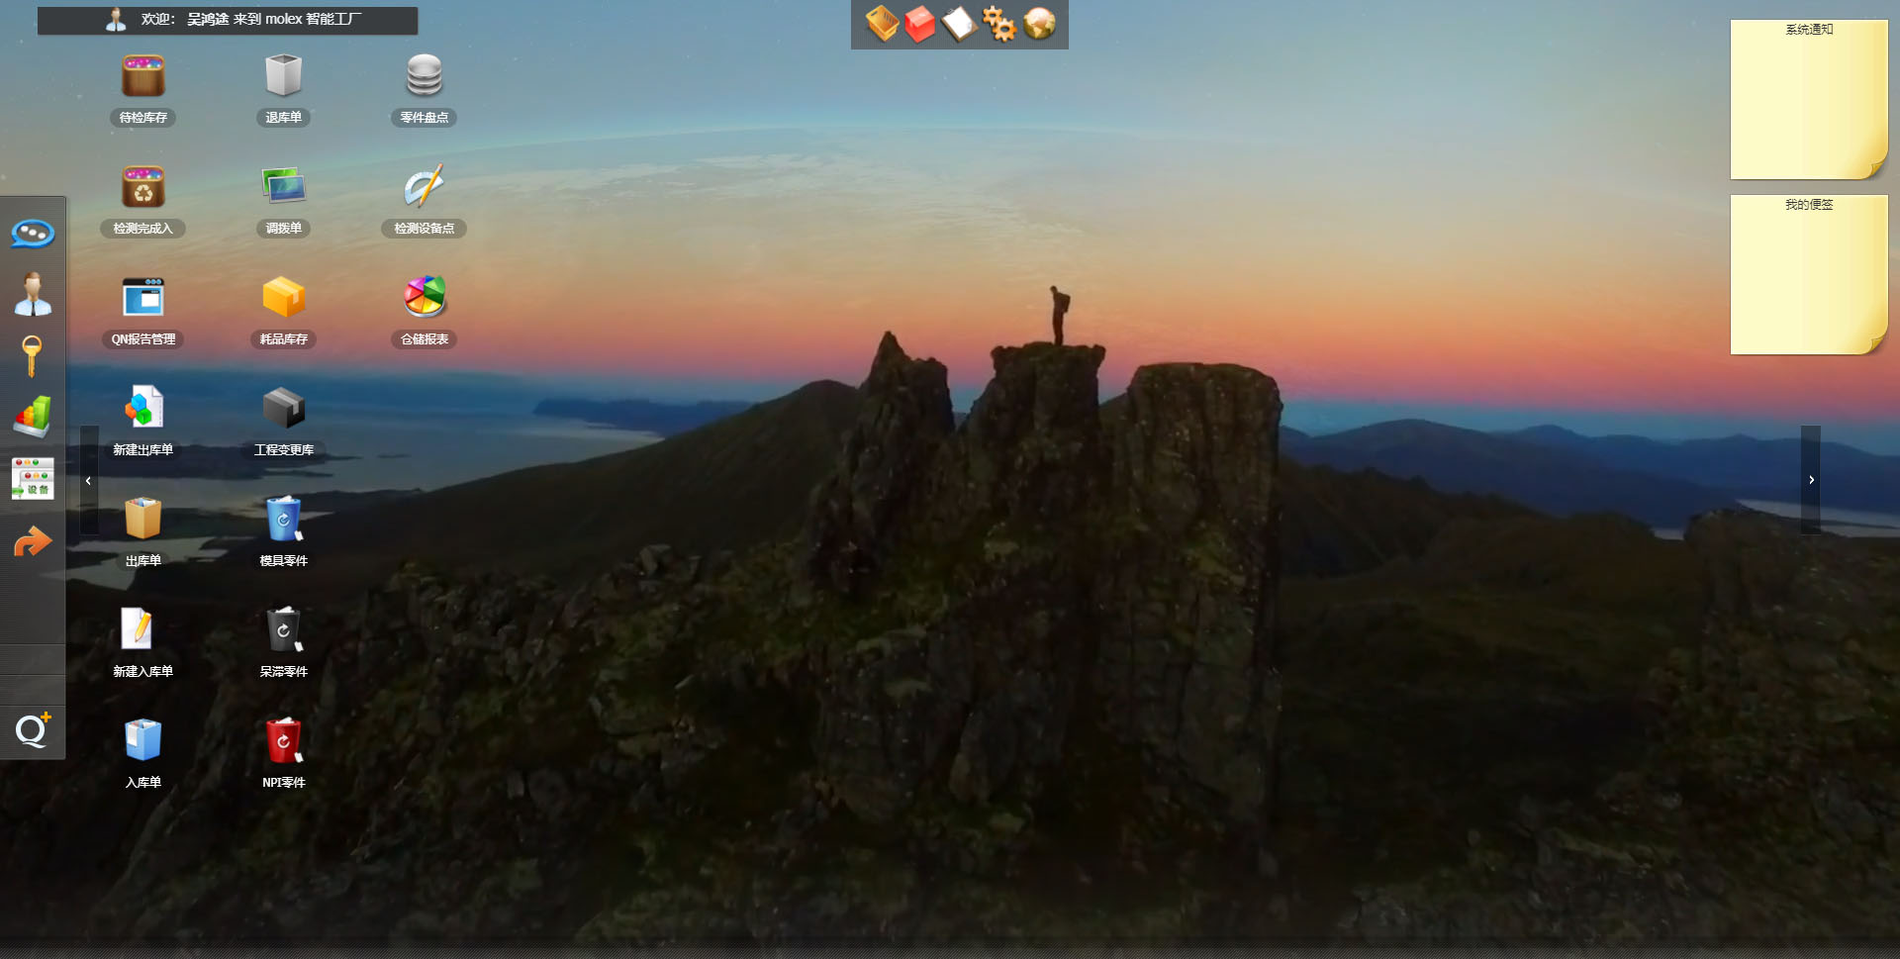Open the 待检库存 desktop icon
This screenshot has height=959, width=1900.
click(x=143, y=77)
